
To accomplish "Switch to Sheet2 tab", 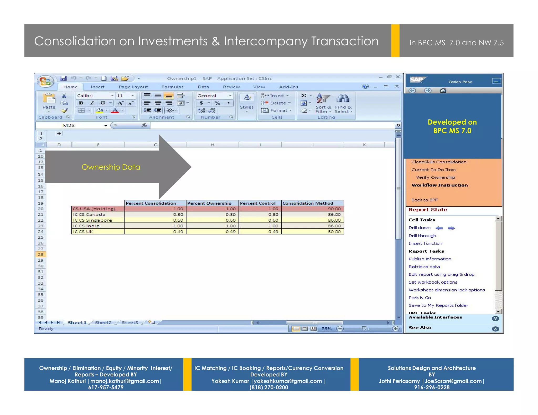I will click(x=103, y=322).
